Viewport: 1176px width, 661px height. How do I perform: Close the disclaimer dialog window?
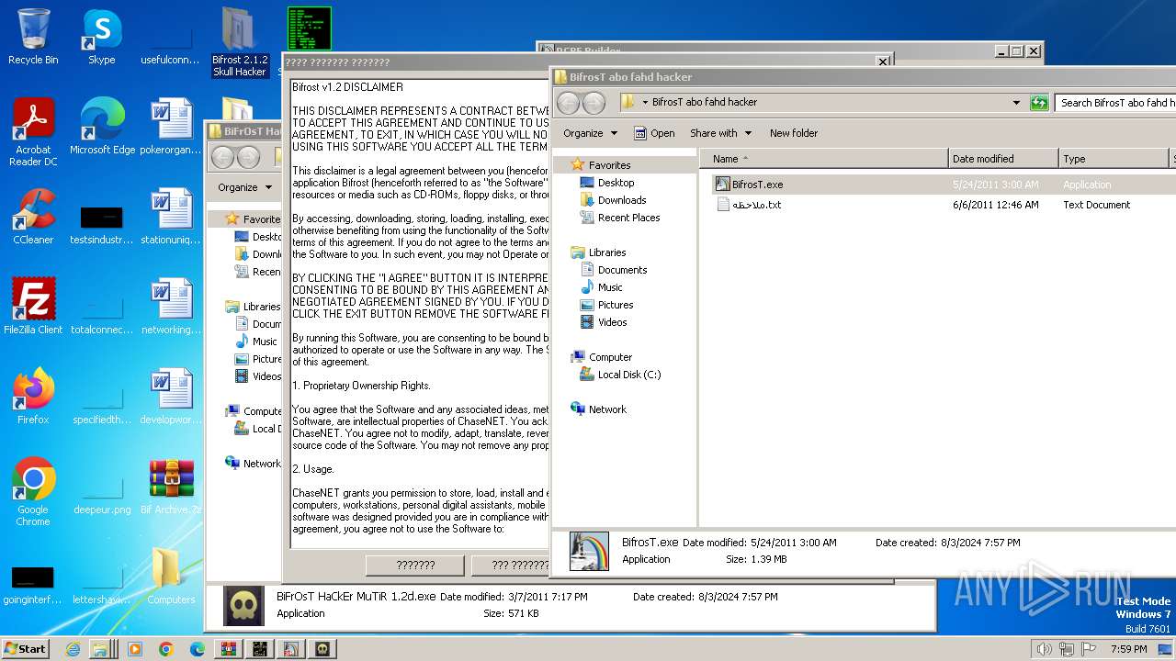click(x=883, y=62)
